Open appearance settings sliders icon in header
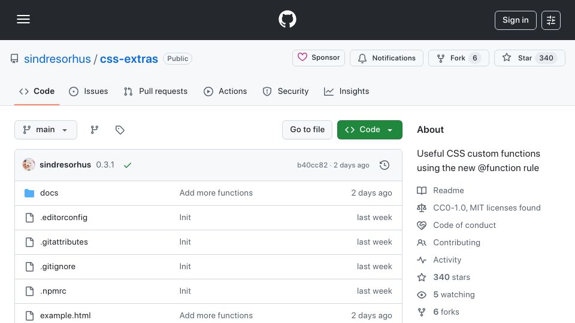The image size is (575, 323). click(551, 20)
